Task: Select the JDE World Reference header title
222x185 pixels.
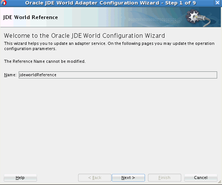Action: click(x=30, y=17)
